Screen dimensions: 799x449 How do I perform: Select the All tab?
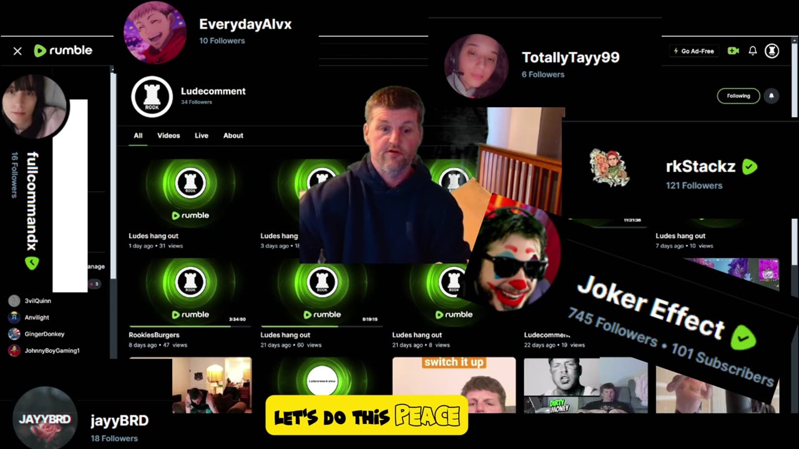[x=138, y=135]
